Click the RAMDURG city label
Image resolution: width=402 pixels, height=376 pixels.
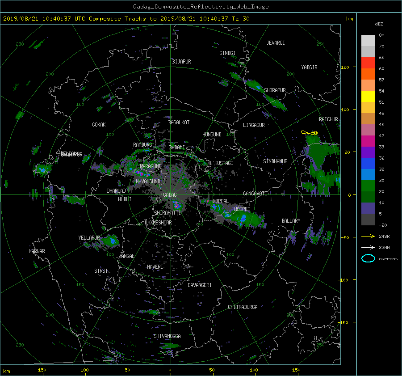point(142,145)
